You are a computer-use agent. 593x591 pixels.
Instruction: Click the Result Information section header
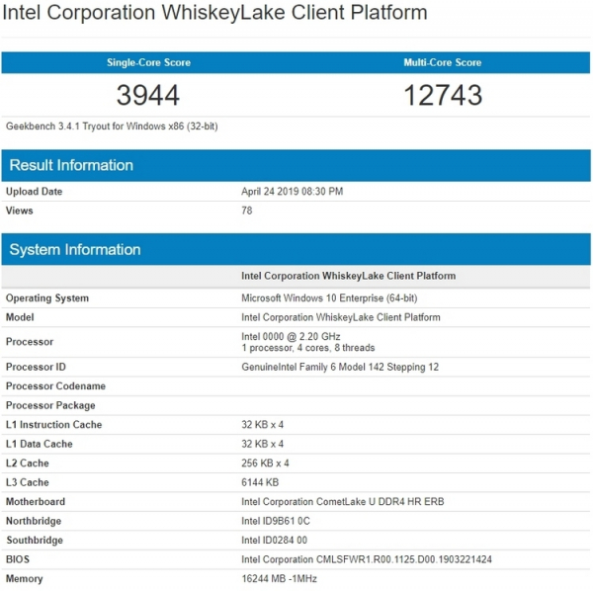pos(71,165)
